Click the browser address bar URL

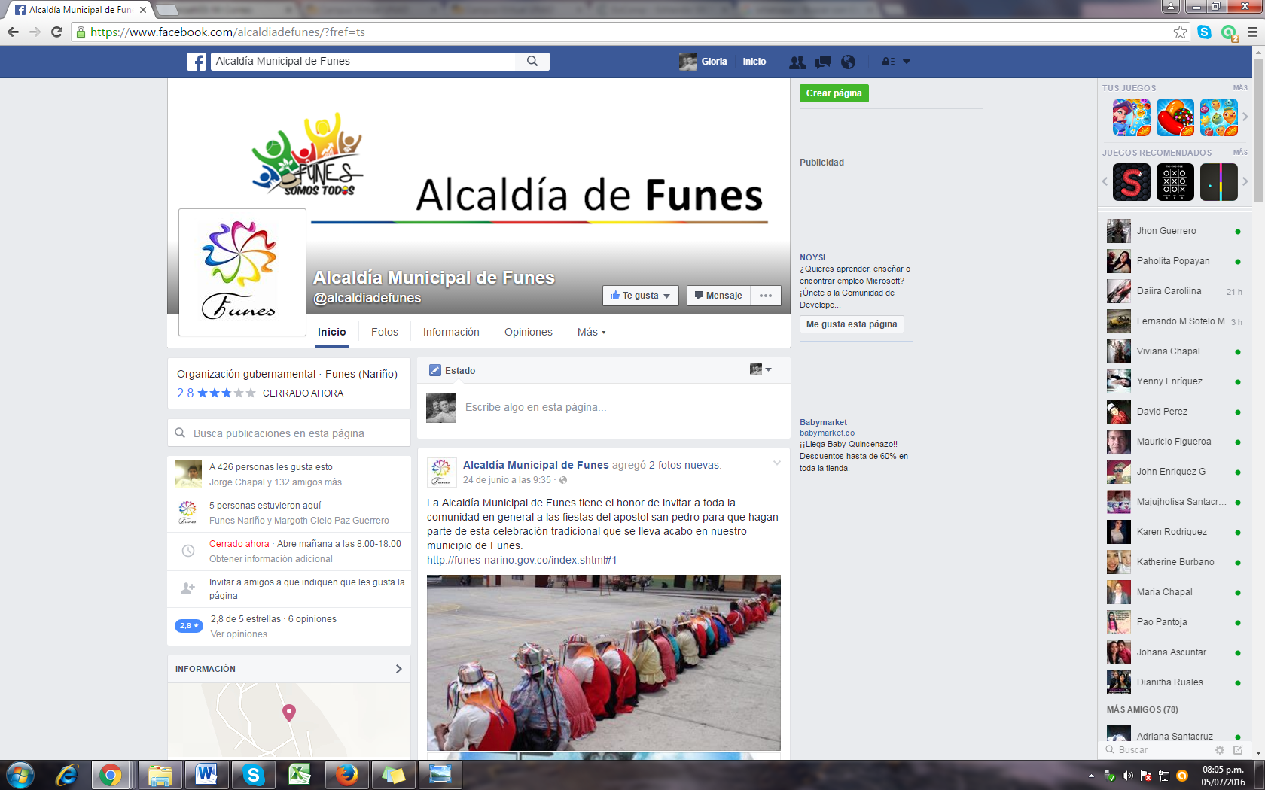(x=227, y=32)
